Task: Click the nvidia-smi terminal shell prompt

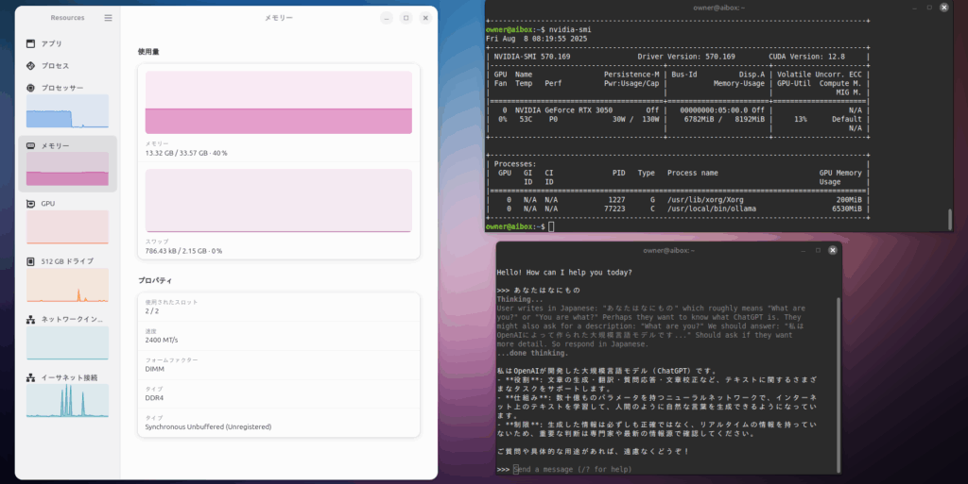Action: pos(515,226)
